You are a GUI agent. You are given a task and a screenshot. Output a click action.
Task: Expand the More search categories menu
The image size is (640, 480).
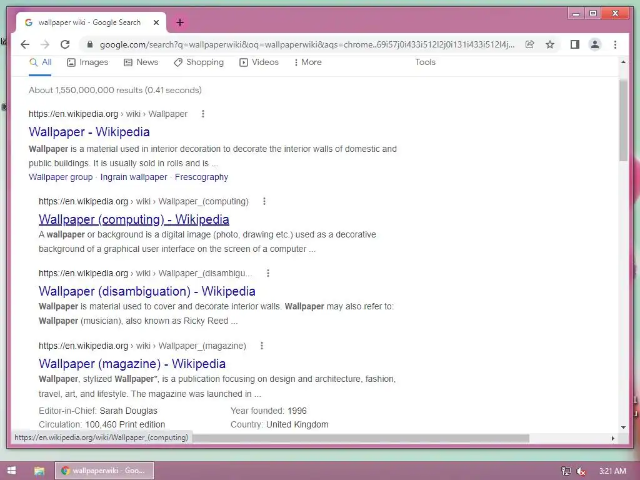coord(307,62)
